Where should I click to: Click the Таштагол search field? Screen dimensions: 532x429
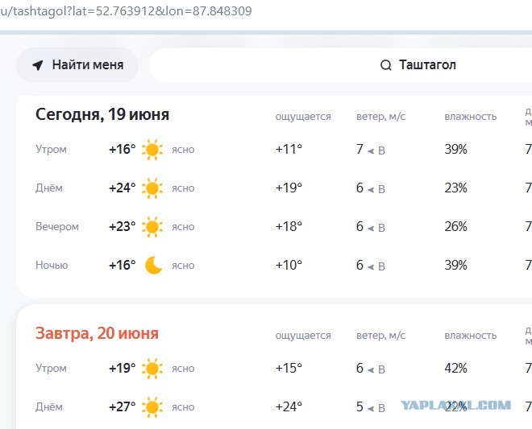340,65
